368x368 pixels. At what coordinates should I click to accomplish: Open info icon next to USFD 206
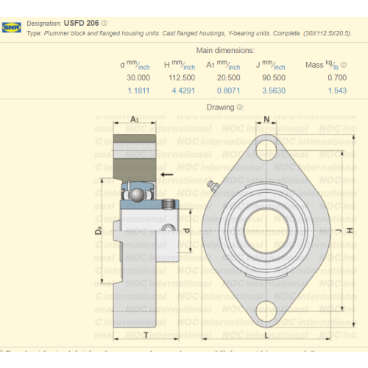[x=105, y=23]
